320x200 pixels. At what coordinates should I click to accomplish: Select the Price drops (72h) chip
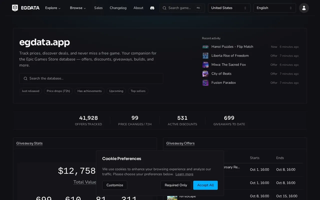point(58,91)
